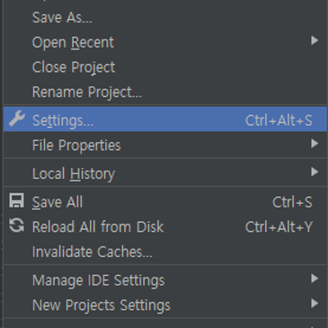
Task: Click the Ctrl+Alt+S shortcut label
Action: 279,120
